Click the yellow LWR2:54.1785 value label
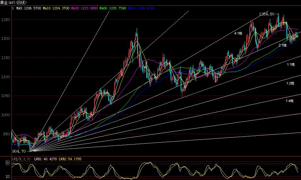Screen dimensions: 301x180 point(71,159)
